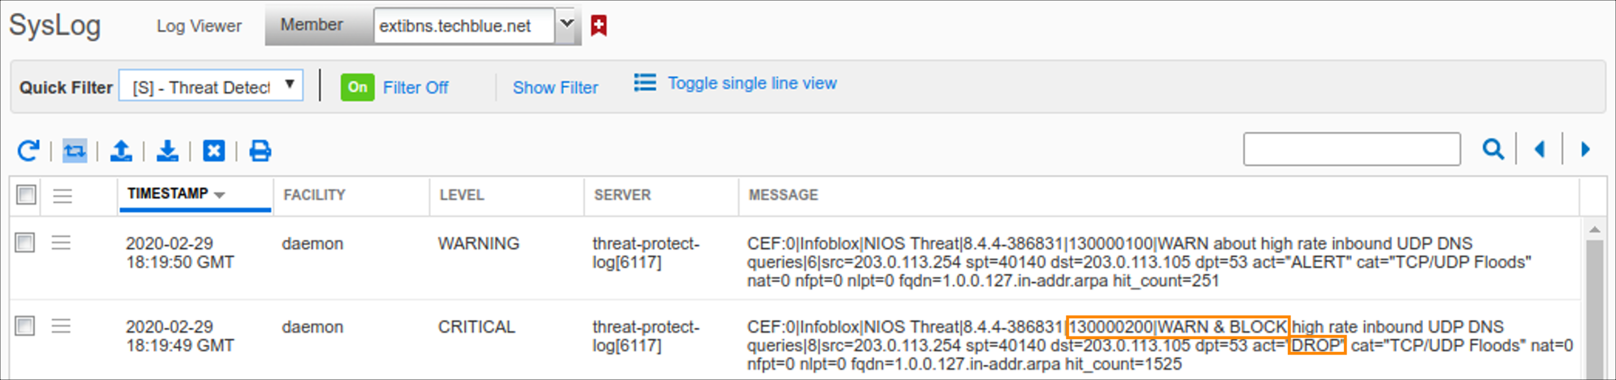This screenshot has width=1616, height=380.
Task: Click the red bookmark icon
Action: pos(599,26)
